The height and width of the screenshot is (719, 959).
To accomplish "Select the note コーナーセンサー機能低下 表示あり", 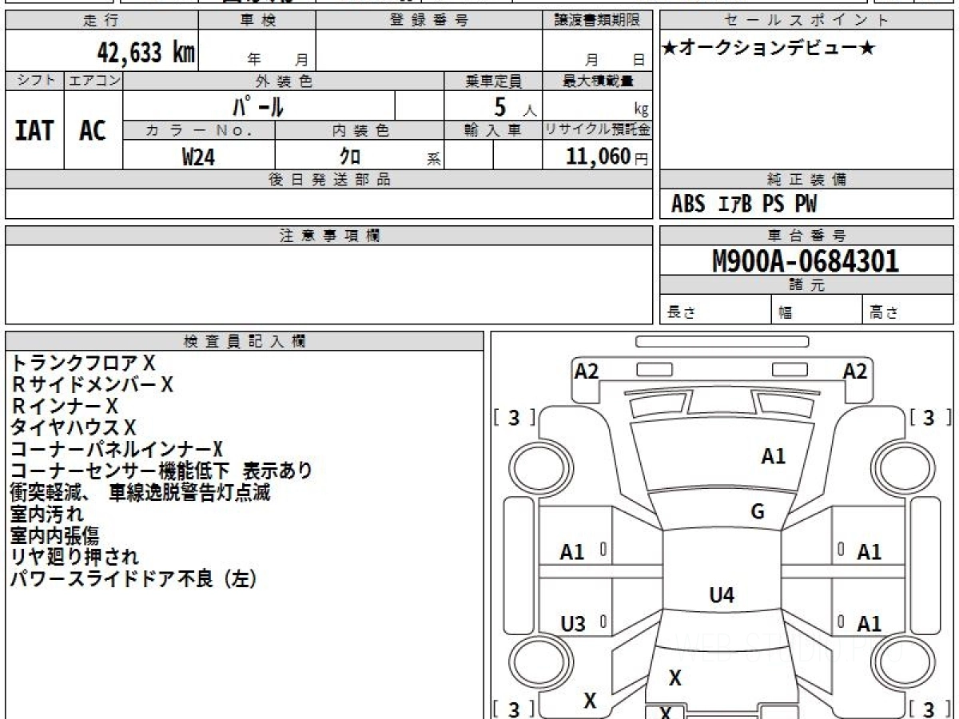I will coord(161,471).
